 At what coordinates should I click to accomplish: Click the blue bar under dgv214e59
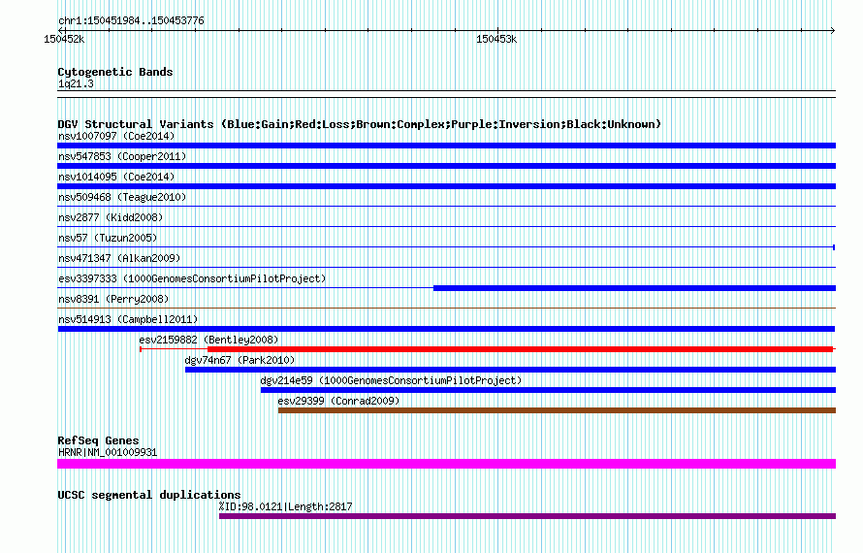click(x=548, y=390)
